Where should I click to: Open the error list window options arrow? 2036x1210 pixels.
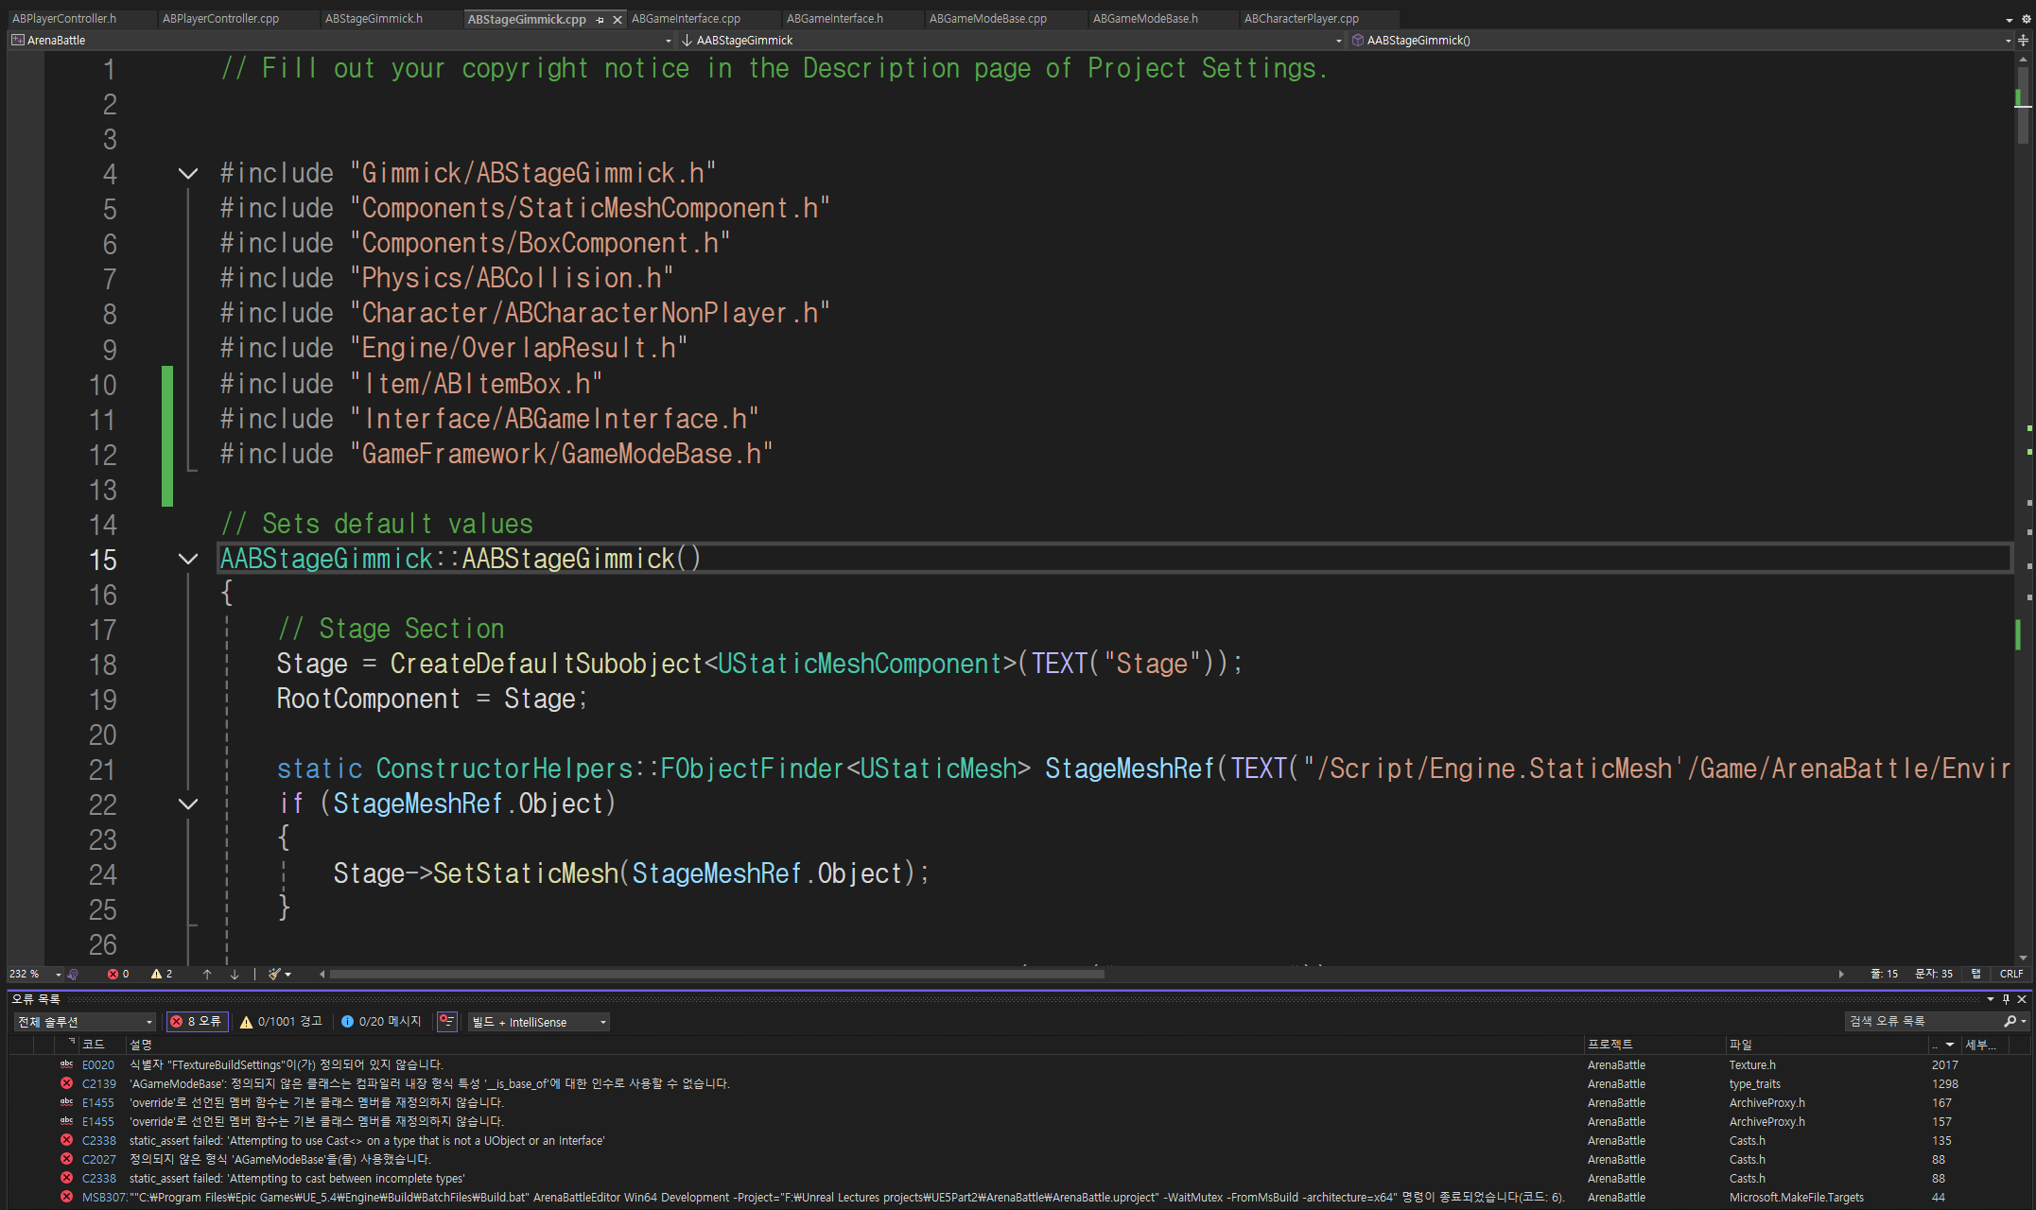pyautogui.click(x=1991, y=1000)
